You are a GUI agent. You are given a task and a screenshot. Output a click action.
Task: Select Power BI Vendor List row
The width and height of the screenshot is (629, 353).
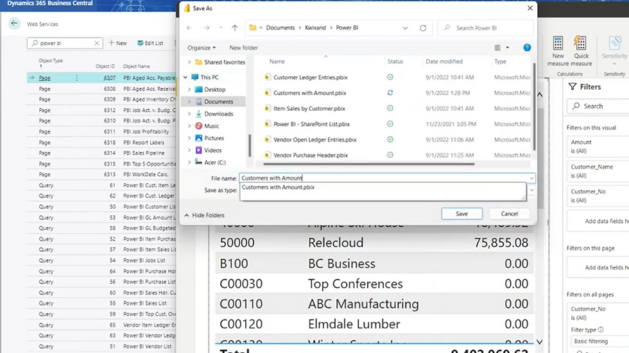tap(101, 346)
